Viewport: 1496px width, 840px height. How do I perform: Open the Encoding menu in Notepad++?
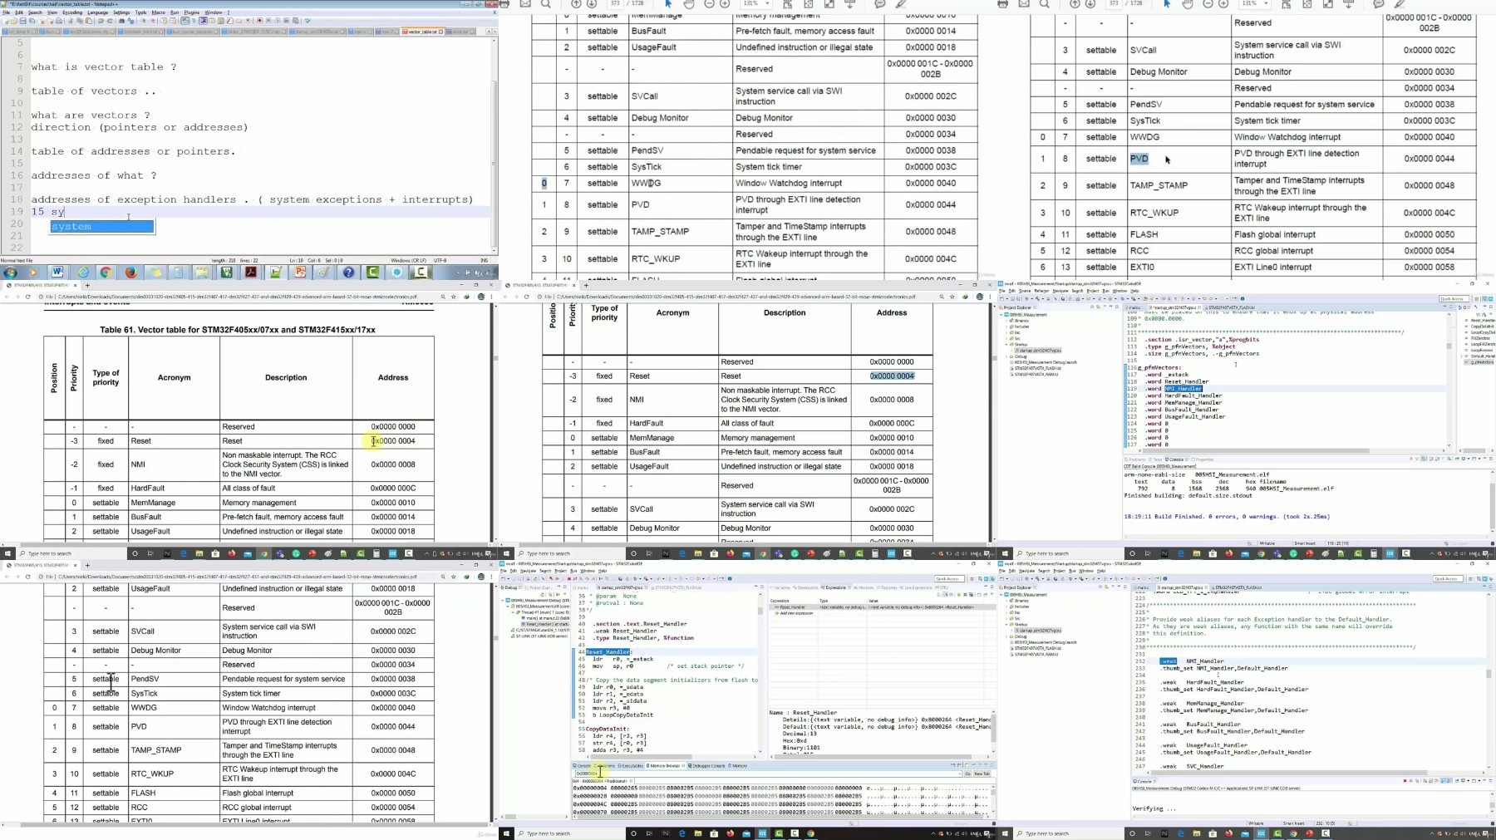click(x=72, y=12)
